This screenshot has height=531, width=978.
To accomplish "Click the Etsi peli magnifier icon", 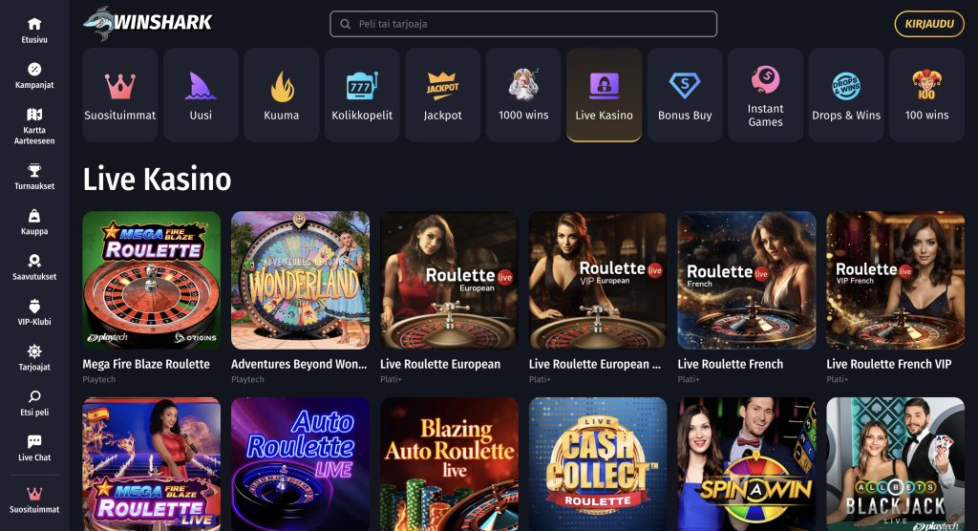I will click(x=34, y=396).
